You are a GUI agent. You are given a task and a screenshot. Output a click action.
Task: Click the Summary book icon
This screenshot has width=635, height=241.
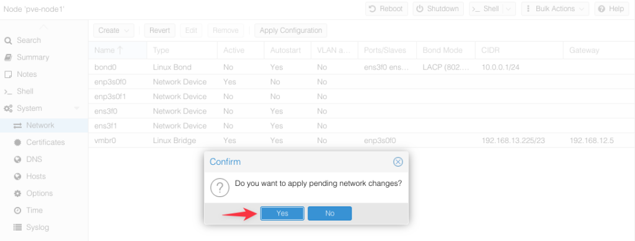pyautogui.click(x=7, y=58)
